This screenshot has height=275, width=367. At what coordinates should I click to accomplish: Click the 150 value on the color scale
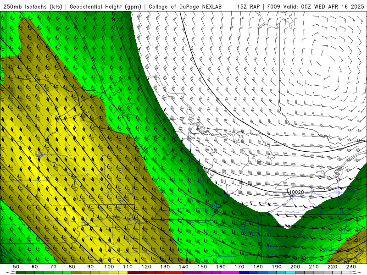[x=202, y=267]
